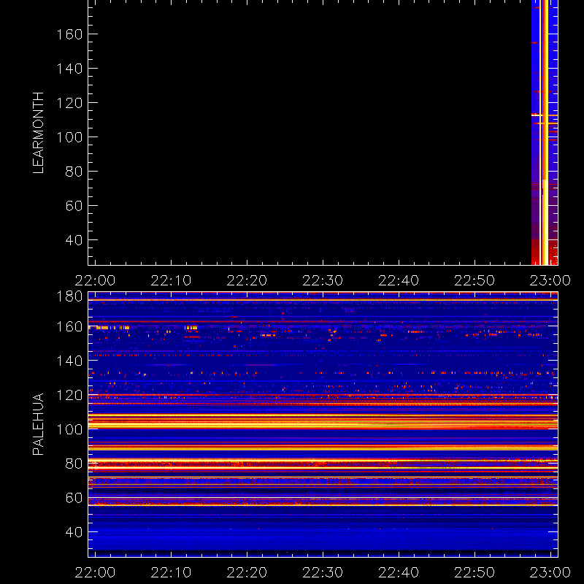Click the 100 tick label on the Palehua axis
The height and width of the screenshot is (584, 584).
point(69,429)
